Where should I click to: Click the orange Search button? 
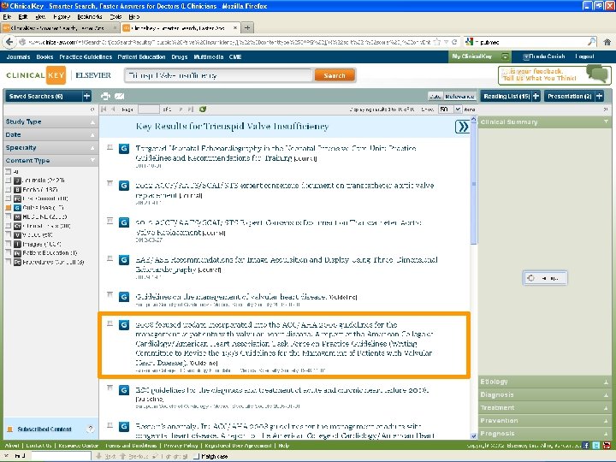click(335, 75)
